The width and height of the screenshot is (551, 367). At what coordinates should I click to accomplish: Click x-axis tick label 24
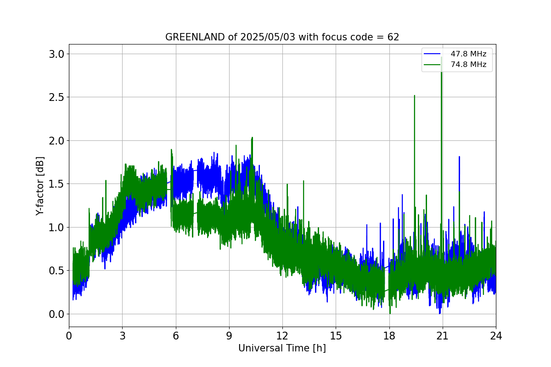click(496, 335)
